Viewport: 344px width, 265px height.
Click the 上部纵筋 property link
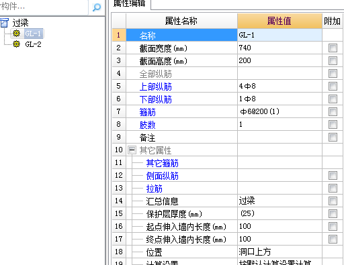click(x=156, y=87)
